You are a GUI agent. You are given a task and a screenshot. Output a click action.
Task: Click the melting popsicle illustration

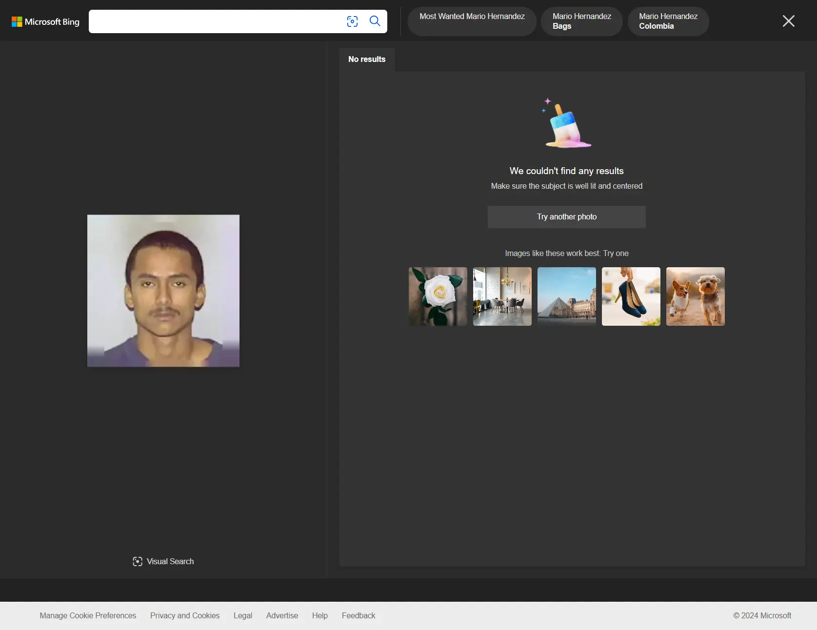[x=566, y=124]
